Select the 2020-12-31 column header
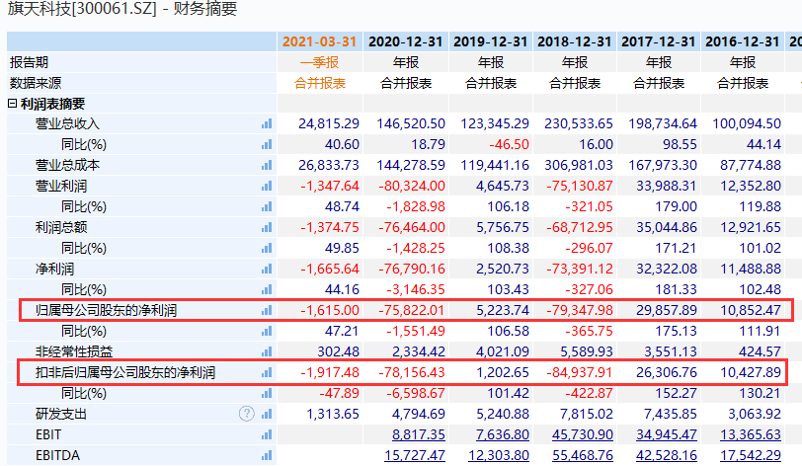The height and width of the screenshot is (466, 802). (405, 41)
